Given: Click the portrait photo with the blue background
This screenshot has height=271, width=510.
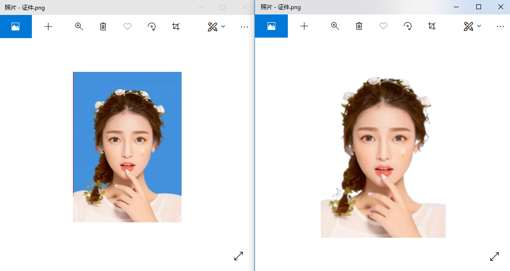Looking at the screenshot, I should click(127, 147).
